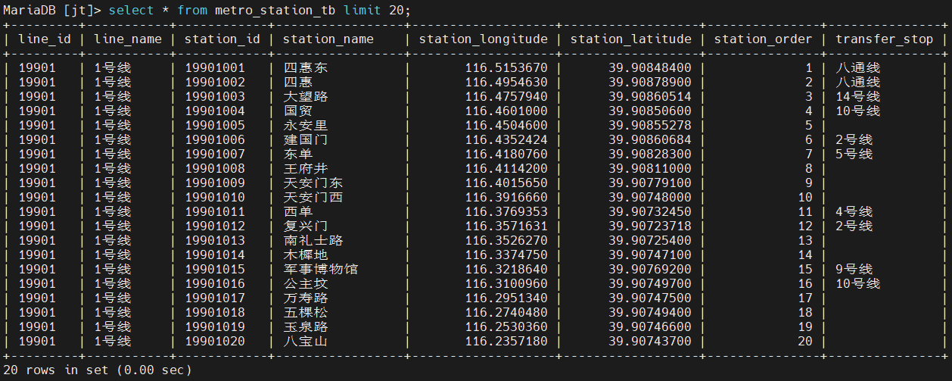Select the 14号线 transfer stop entry
Screen dimensions: 952x381
(857, 97)
